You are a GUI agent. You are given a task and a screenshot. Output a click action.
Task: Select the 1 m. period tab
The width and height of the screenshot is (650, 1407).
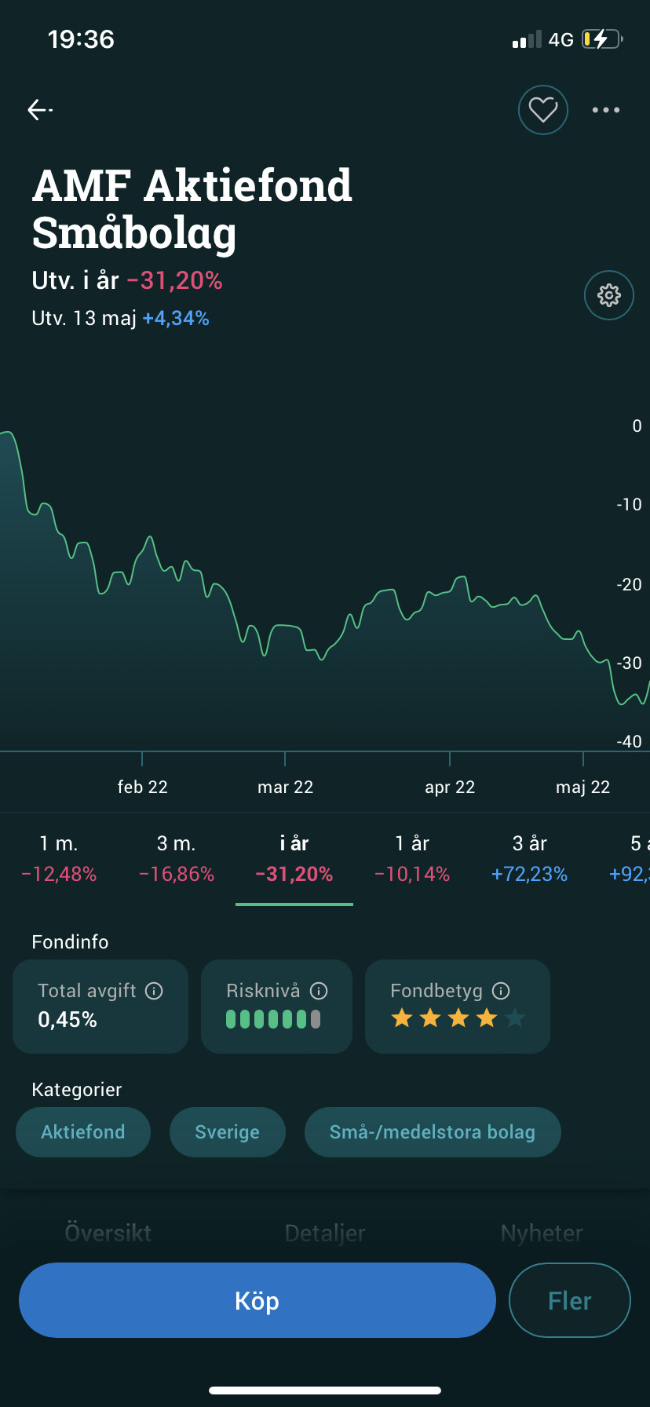[59, 858]
